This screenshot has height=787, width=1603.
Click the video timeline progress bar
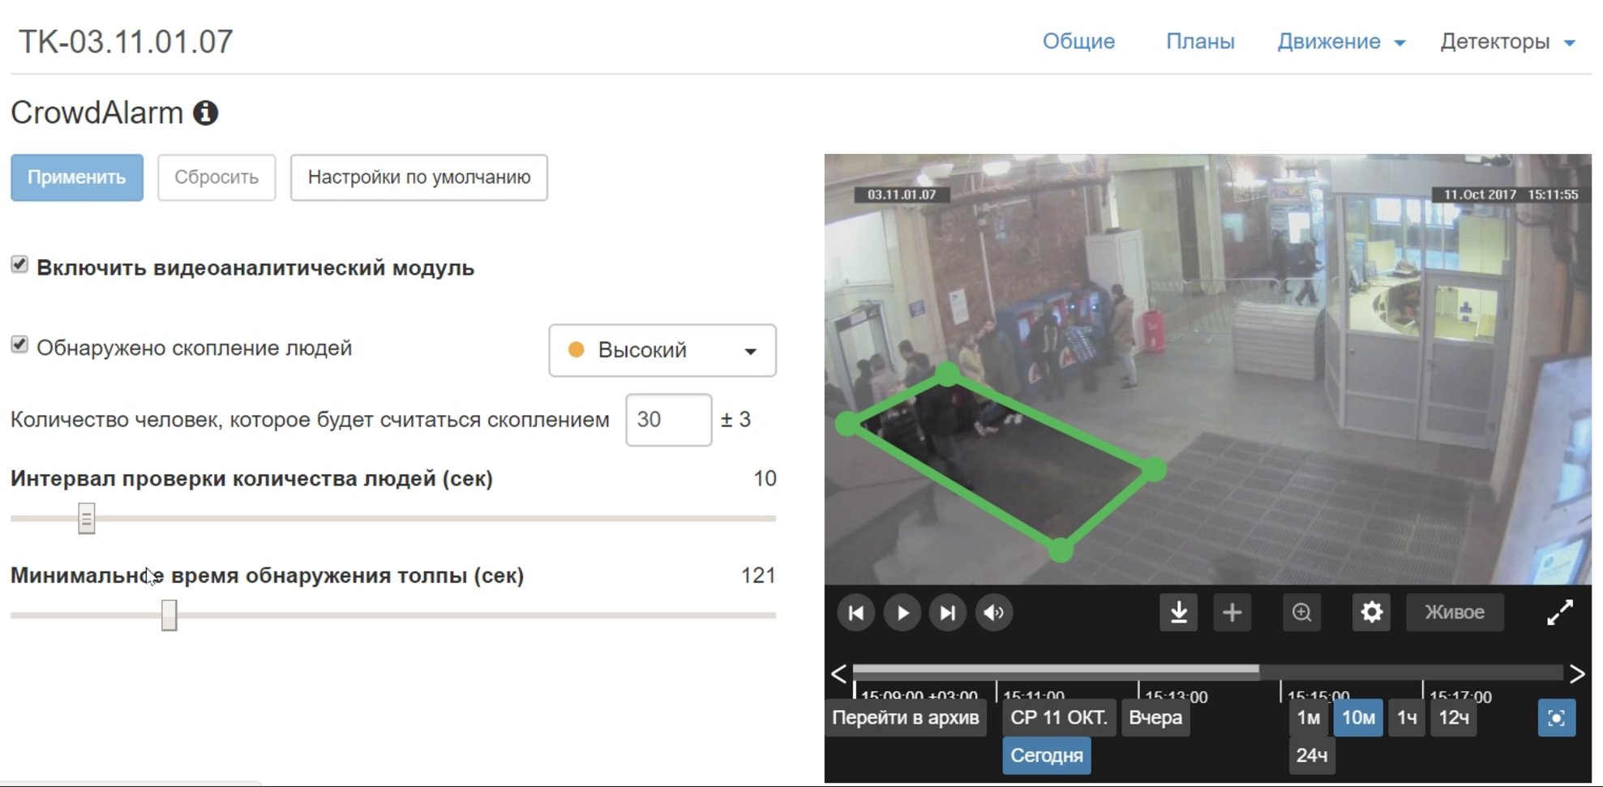pos(1207,671)
